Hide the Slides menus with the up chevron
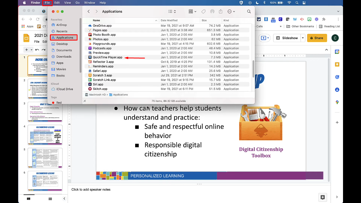 326,50
